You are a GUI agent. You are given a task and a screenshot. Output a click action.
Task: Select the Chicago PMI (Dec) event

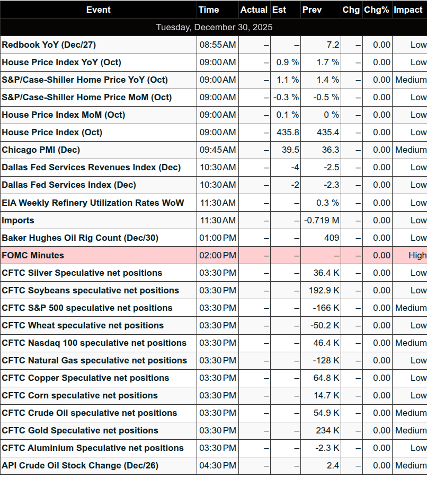pyautogui.click(x=41, y=150)
